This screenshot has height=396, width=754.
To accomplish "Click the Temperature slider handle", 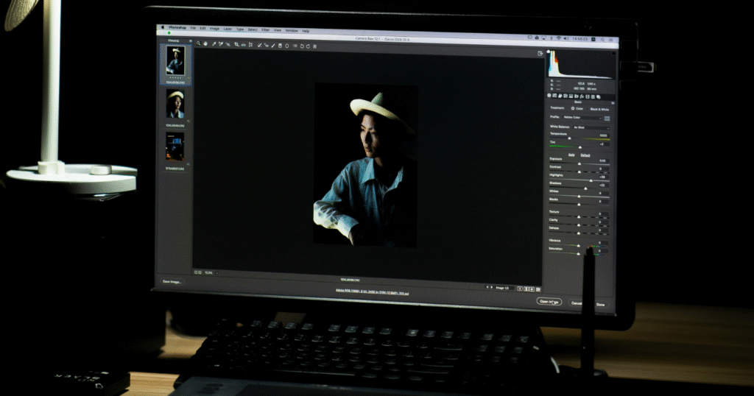I will (x=569, y=138).
